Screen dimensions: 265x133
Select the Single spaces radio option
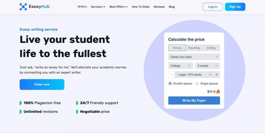197,83
